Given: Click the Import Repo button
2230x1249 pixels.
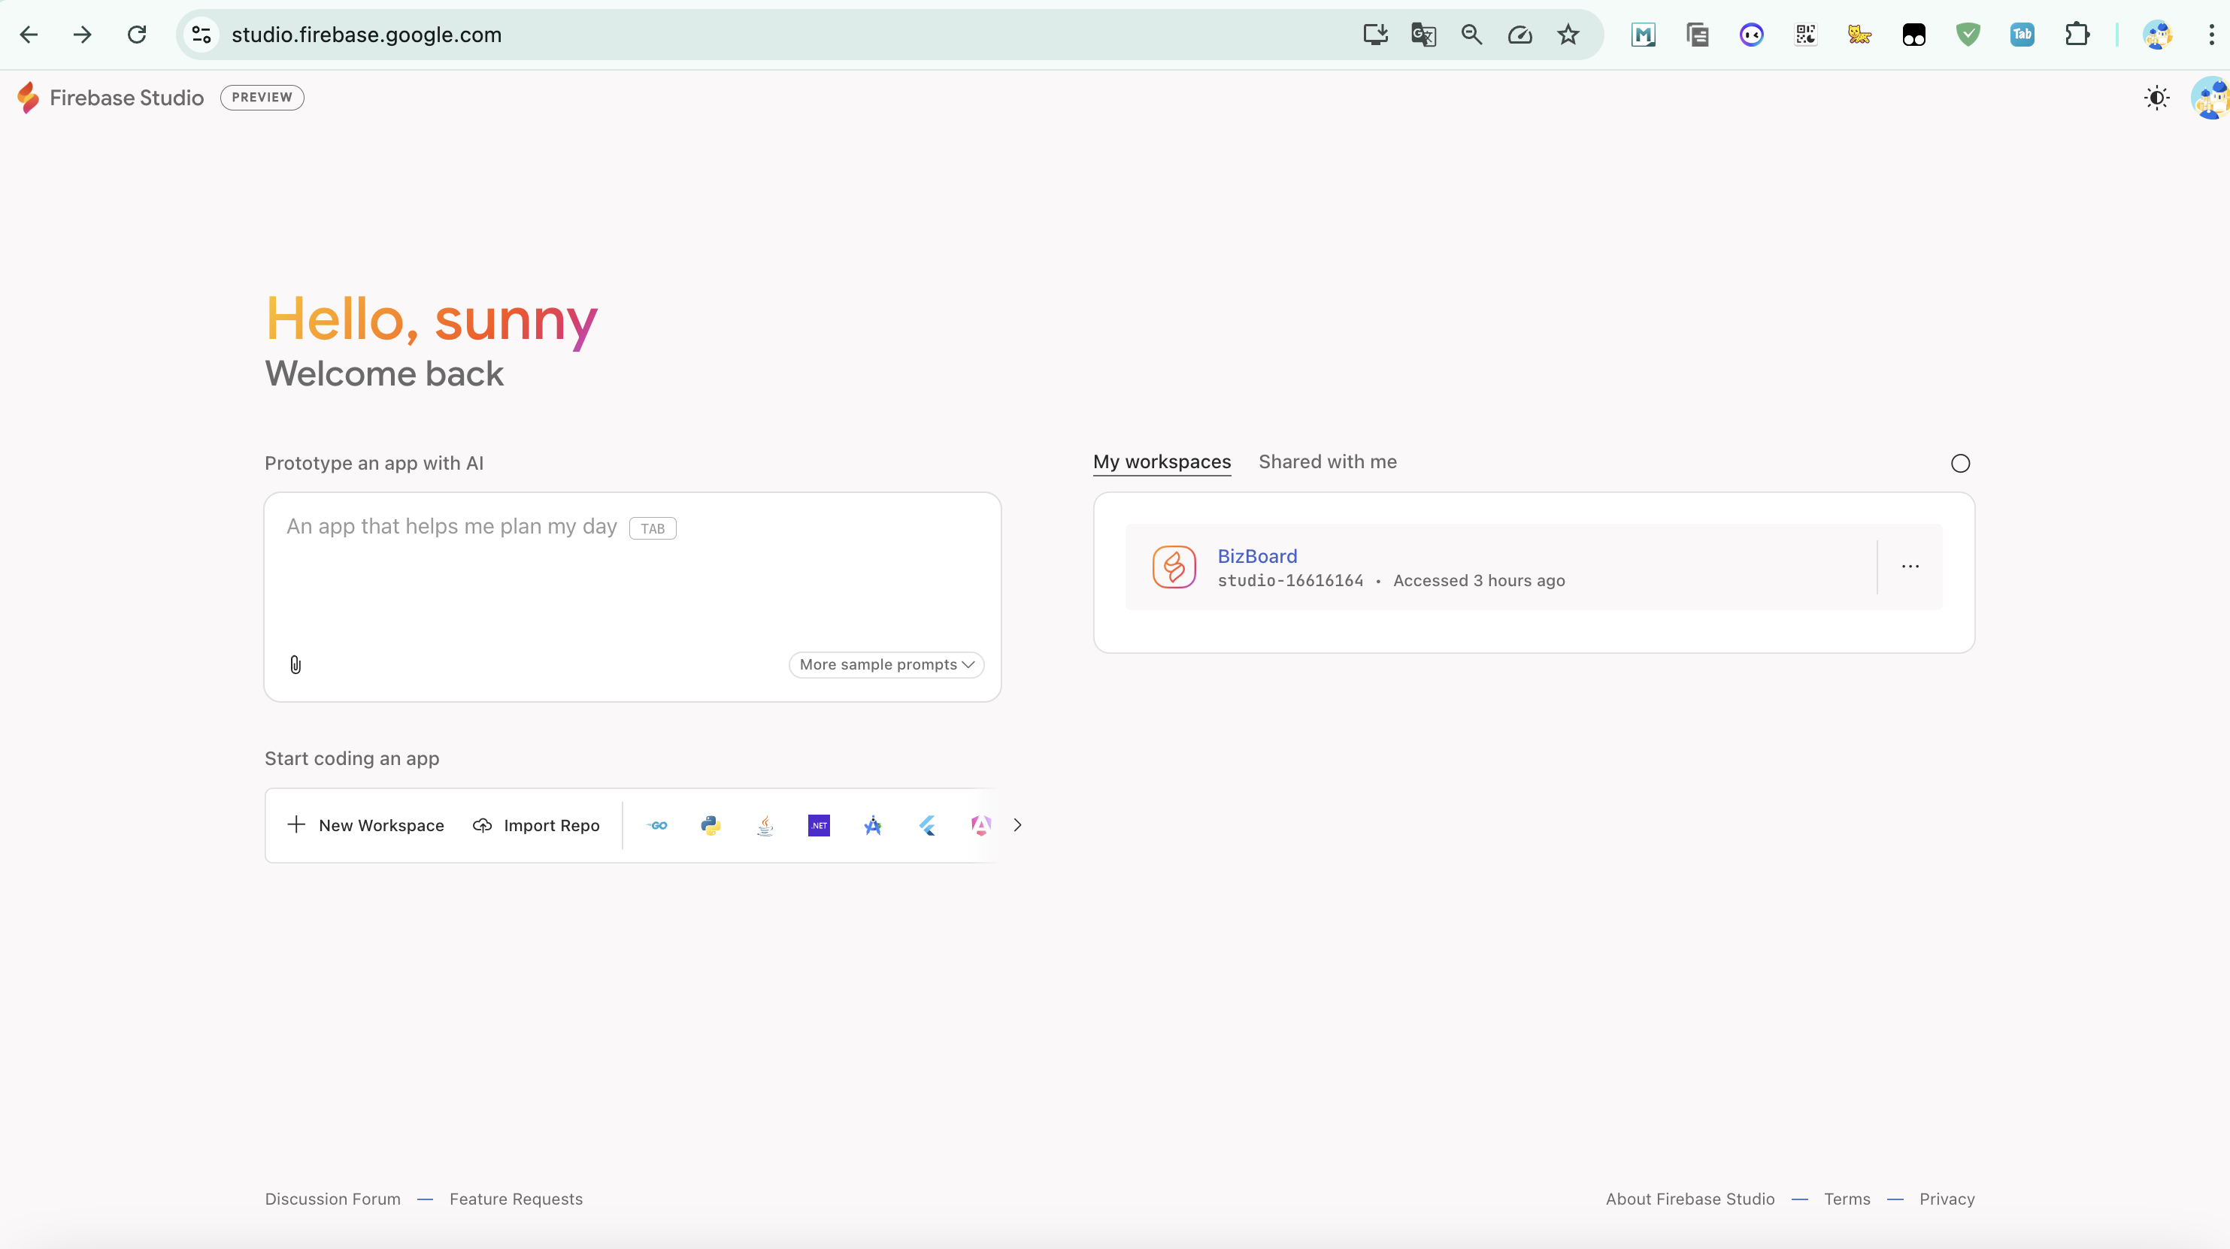Looking at the screenshot, I should (536, 826).
